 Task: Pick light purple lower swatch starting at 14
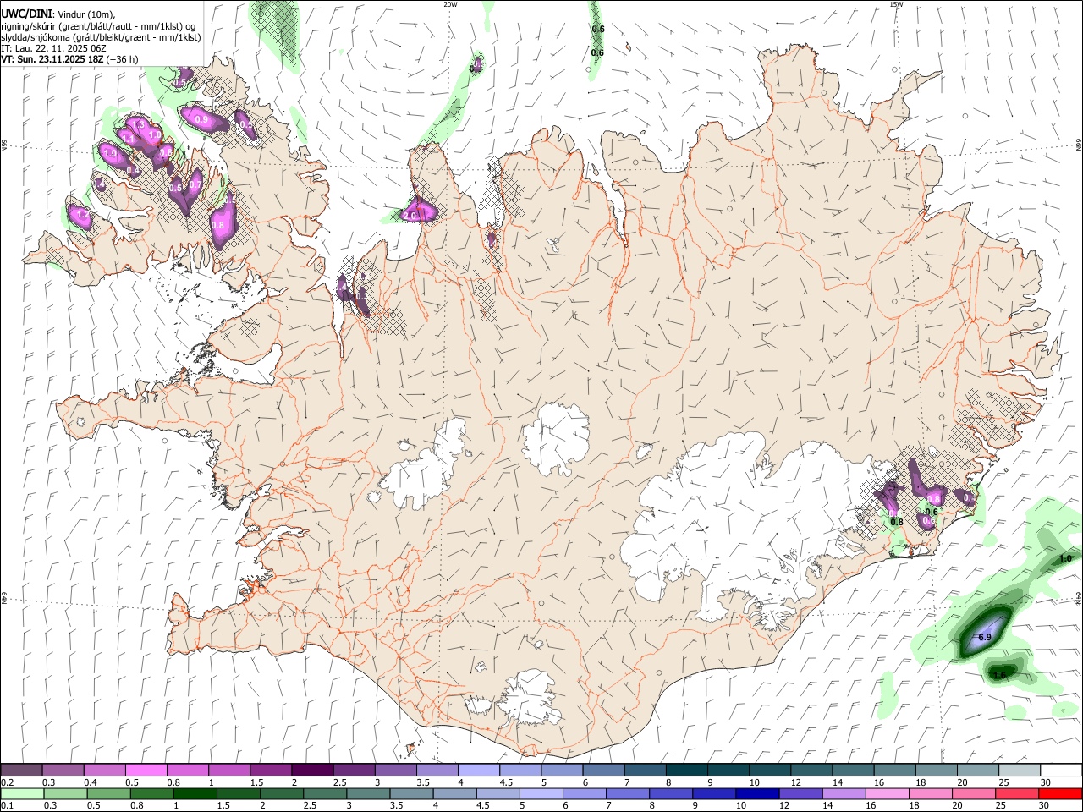click(x=844, y=794)
